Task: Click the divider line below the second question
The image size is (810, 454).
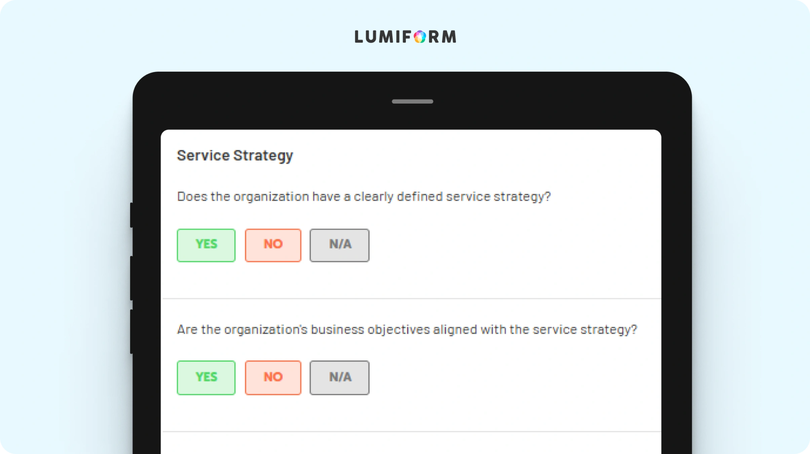Action: [x=411, y=431]
